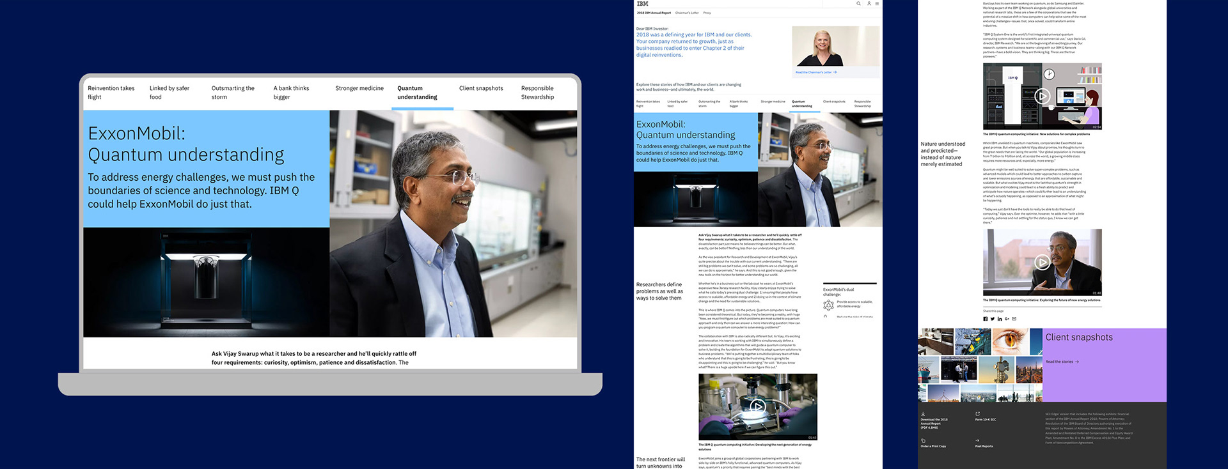Select Reinvention takes flight tab on small full page
This screenshot has width=1228, height=469.
point(648,104)
